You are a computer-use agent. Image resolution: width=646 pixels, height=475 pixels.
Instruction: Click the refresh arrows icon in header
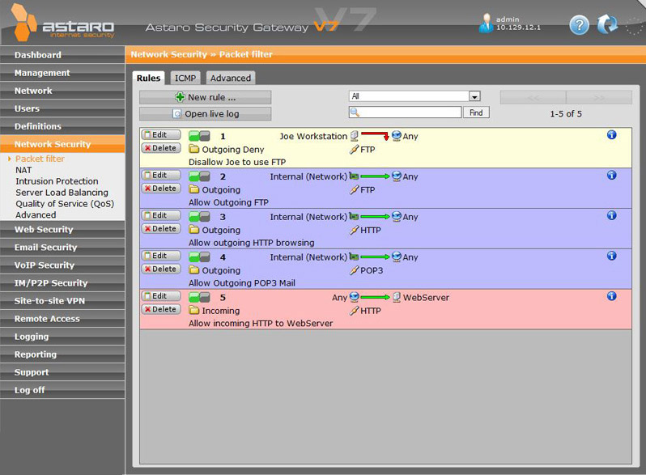tap(607, 24)
